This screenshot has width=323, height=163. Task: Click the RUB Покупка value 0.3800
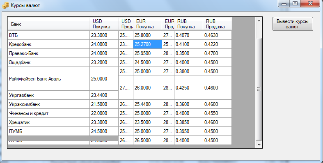tap(188, 71)
